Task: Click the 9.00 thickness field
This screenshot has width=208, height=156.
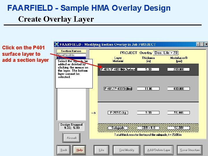Action: [148, 113]
